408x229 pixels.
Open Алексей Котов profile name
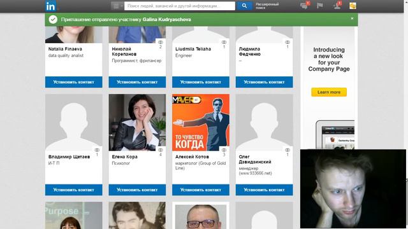point(192,157)
